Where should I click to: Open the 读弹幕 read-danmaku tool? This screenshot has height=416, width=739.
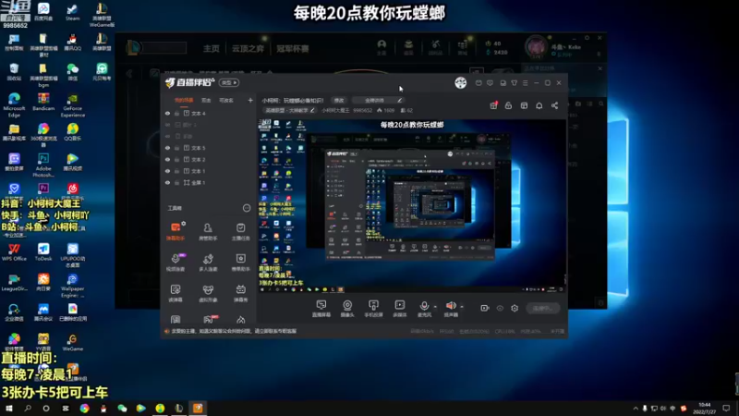[176, 292]
